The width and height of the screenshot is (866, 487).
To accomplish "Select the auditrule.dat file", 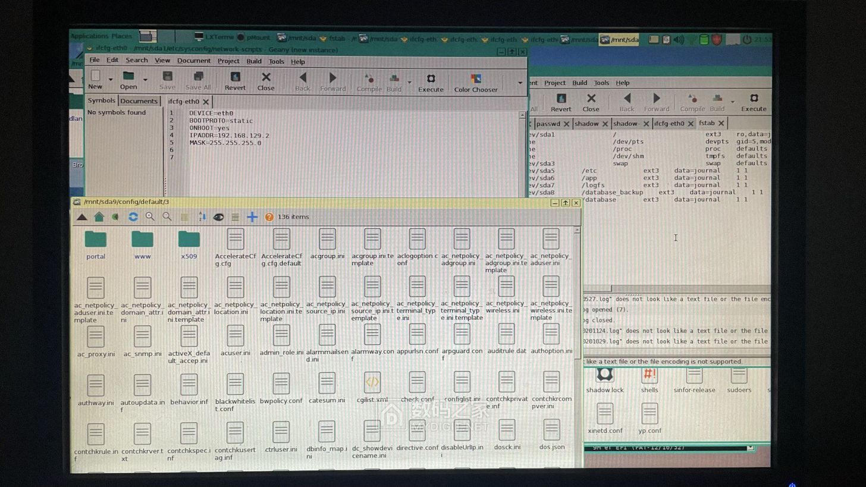I will click(x=507, y=339).
